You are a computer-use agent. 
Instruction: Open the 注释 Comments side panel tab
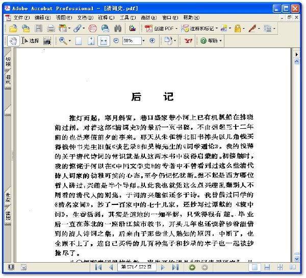[x=8, y=216]
